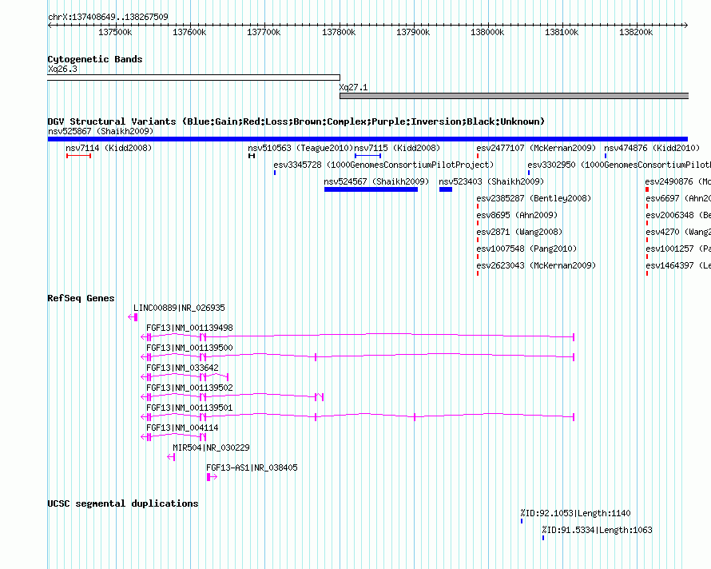Image resolution: width=711 pixels, height=569 pixels.
Task: Click the UCSC segmental duplications track title
Action: pyautogui.click(x=123, y=503)
